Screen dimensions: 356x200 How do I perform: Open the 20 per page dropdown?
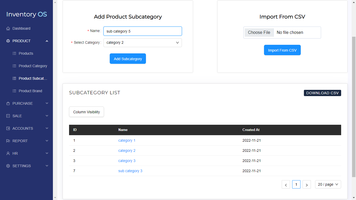328,184
